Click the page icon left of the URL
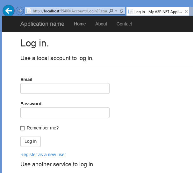The image size is (193, 173). 29,11
